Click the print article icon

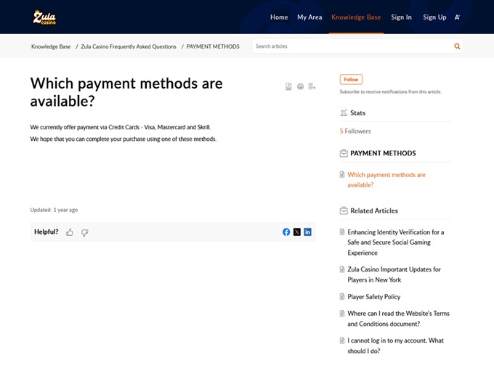[x=300, y=86]
